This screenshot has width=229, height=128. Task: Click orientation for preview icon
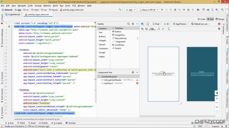click(x=148, y=24)
